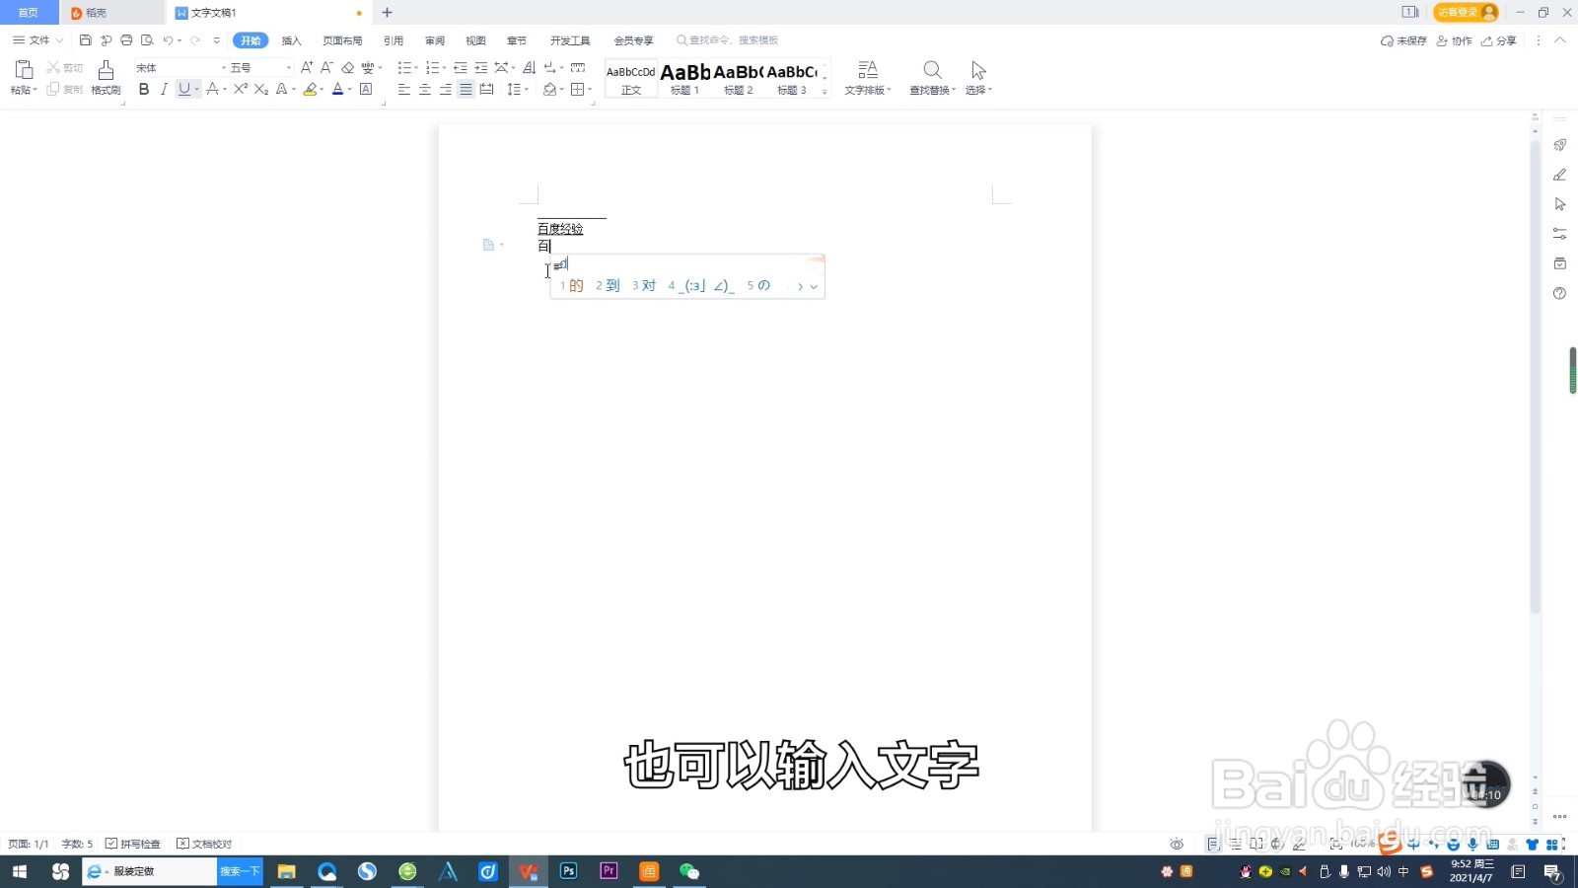
Task: Collapse the ribbon with the chevron
Action: coord(1559,40)
